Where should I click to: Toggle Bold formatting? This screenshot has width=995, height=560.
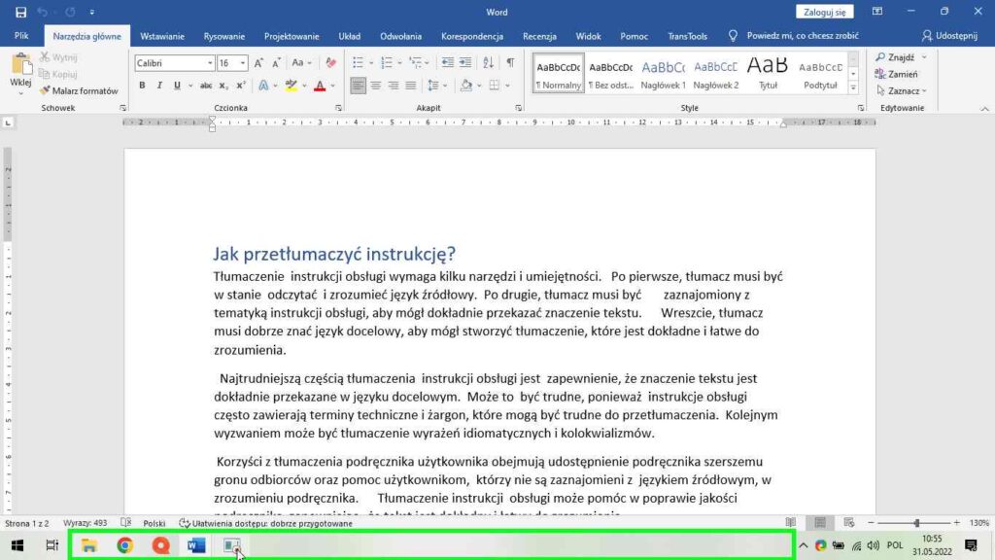click(142, 86)
